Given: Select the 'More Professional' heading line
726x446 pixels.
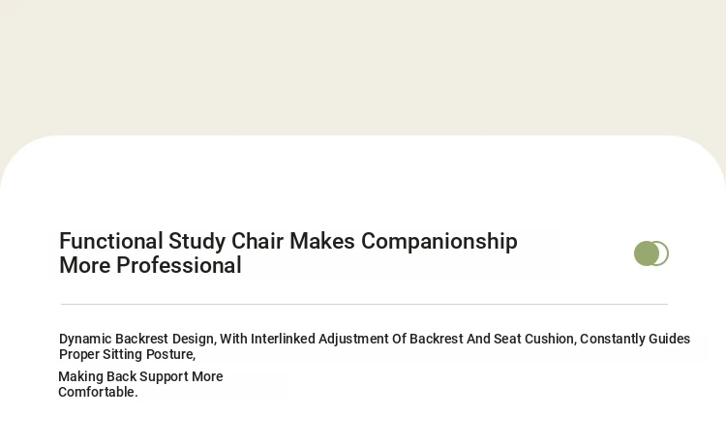Looking at the screenshot, I should coord(150,265).
